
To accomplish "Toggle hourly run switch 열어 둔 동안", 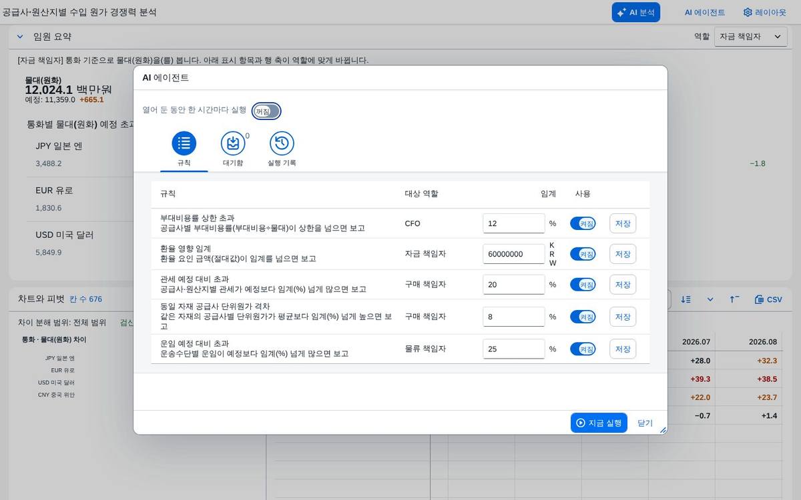I will pyautogui.click(x=266, y=111).
